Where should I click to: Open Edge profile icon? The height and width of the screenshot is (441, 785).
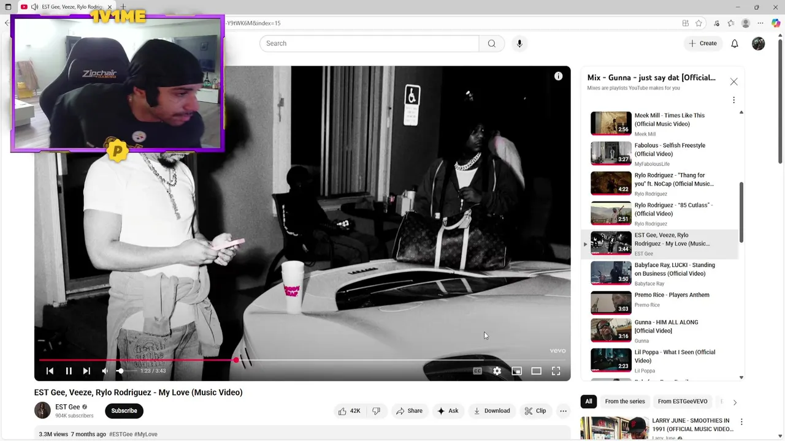746,23
